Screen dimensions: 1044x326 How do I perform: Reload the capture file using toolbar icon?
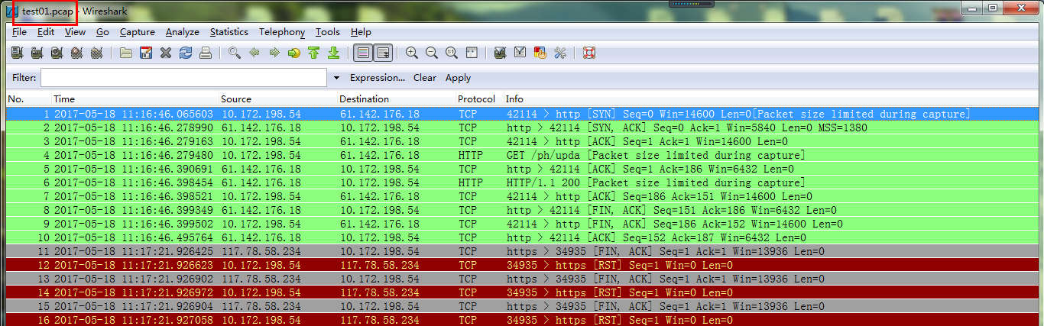point(186,53)
